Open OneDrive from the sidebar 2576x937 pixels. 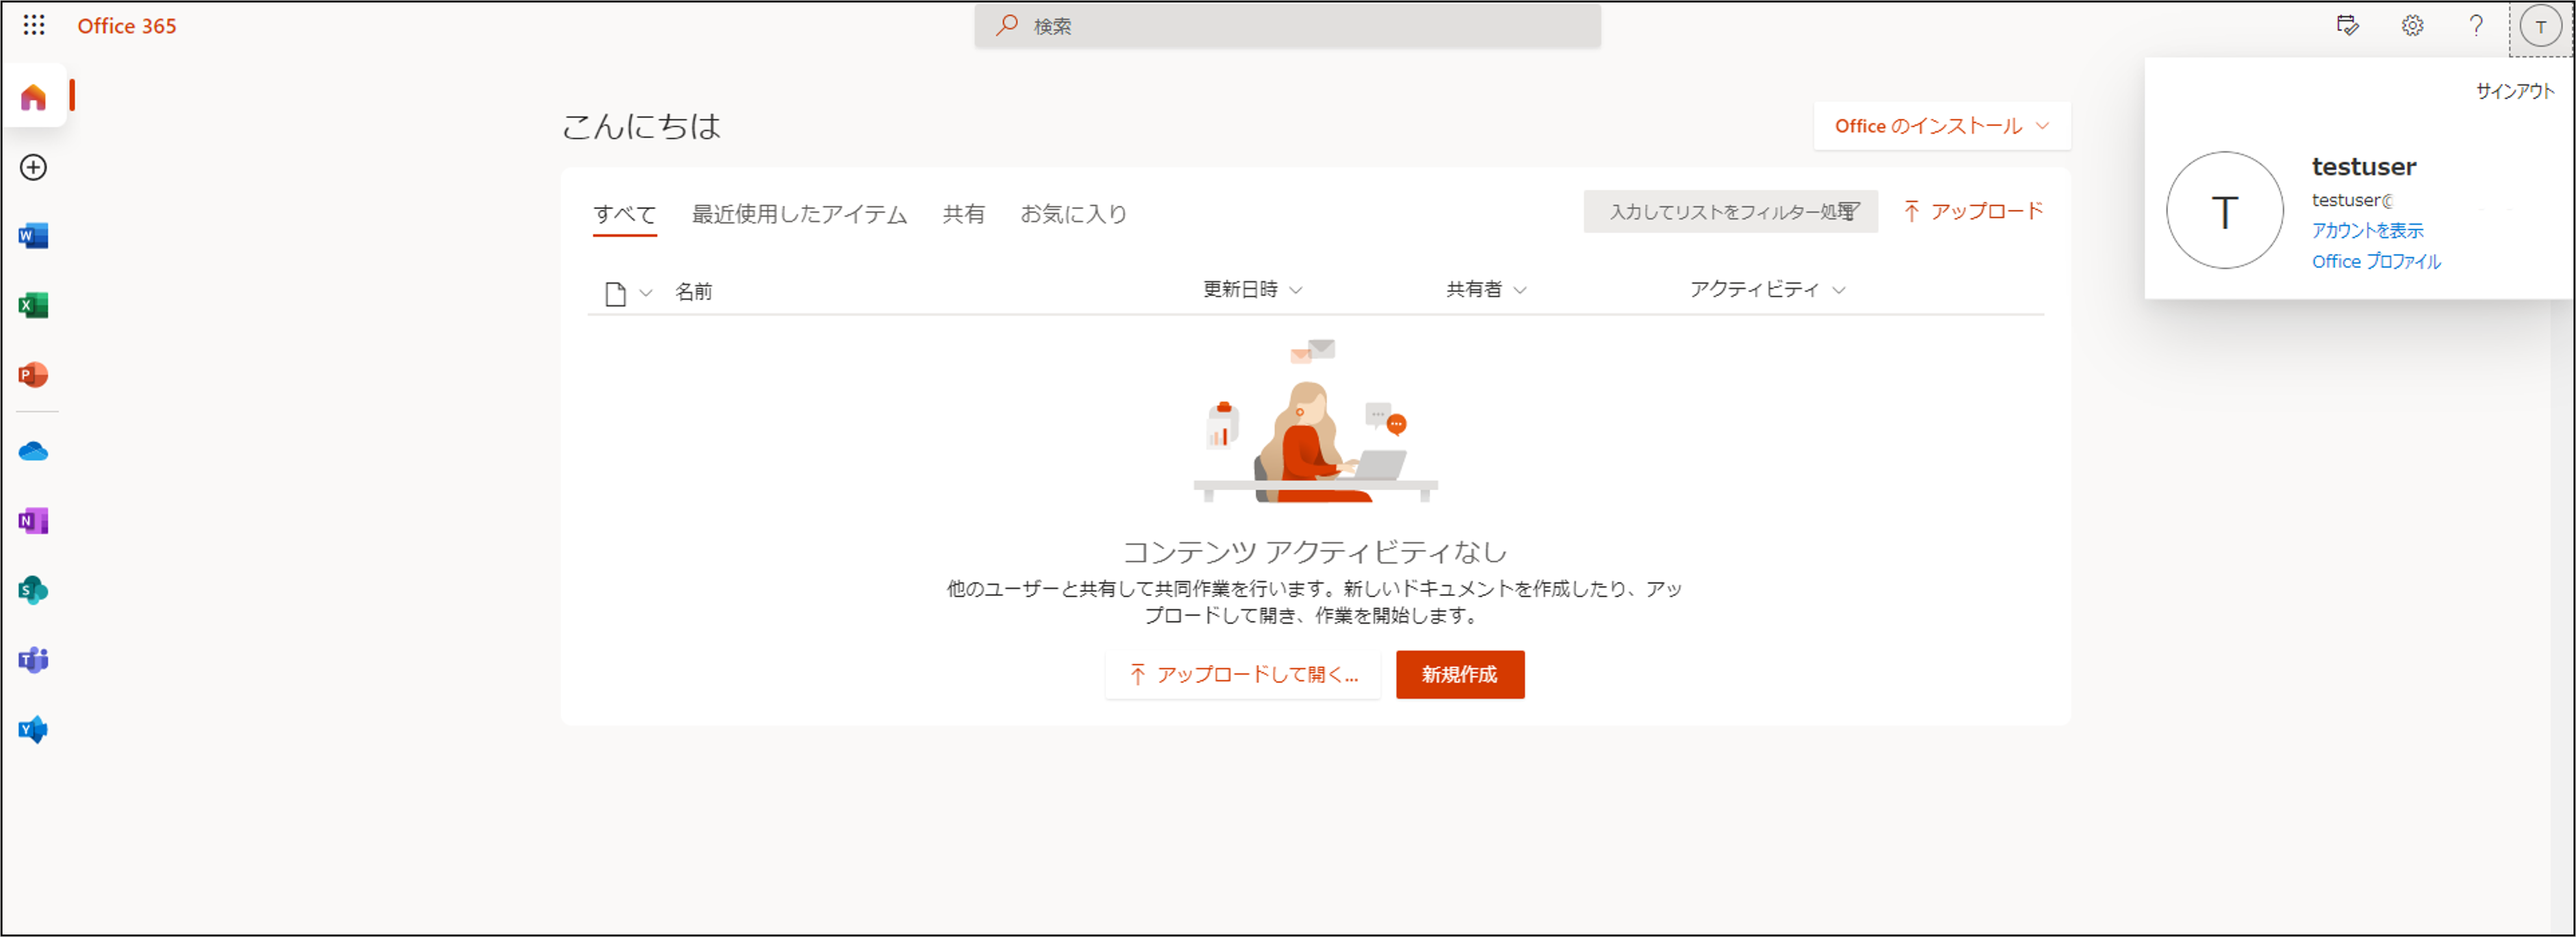point(33,452)
